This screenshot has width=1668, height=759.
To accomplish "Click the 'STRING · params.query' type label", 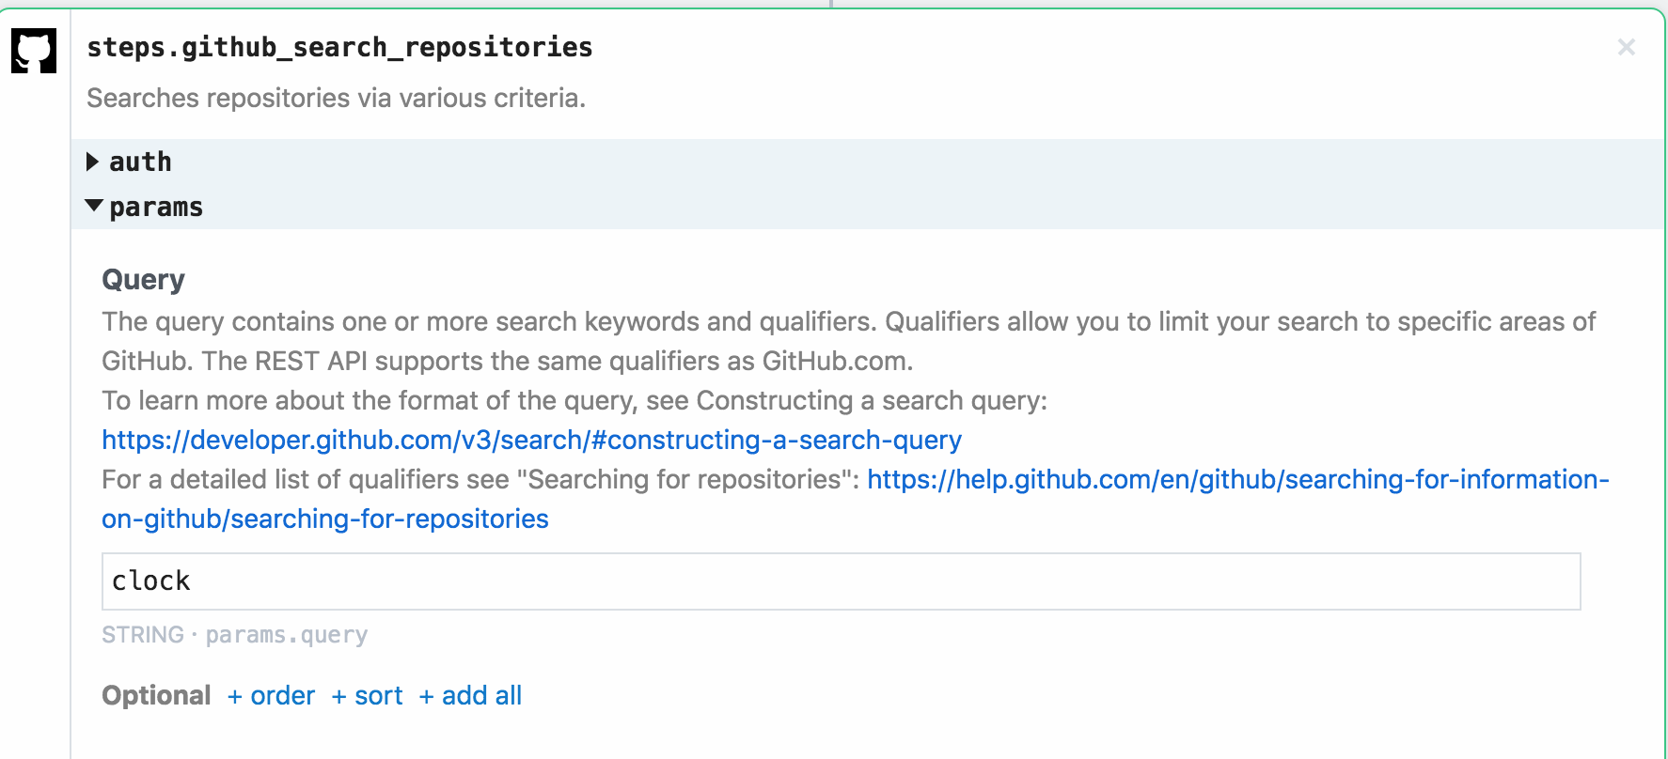I will point(234,635).
